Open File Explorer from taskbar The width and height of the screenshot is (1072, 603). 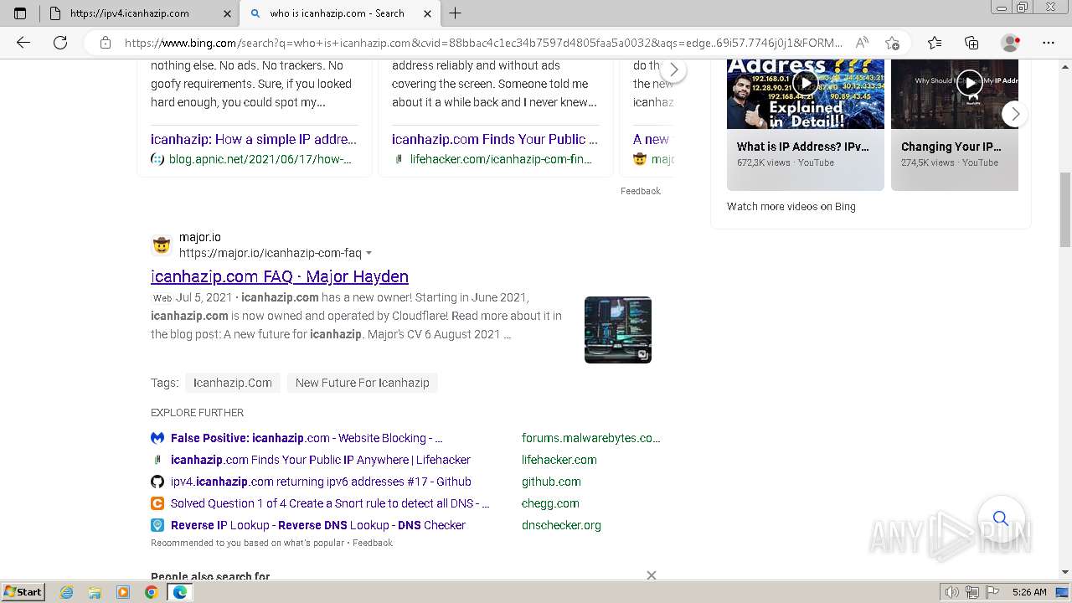(x=95, y=592)
